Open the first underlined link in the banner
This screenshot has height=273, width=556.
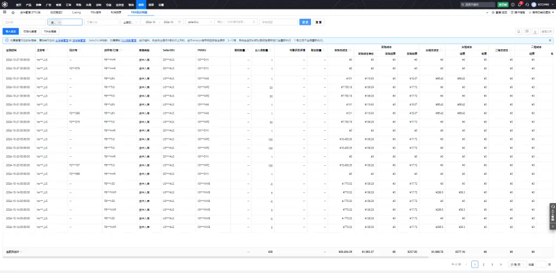pos(61,40)
